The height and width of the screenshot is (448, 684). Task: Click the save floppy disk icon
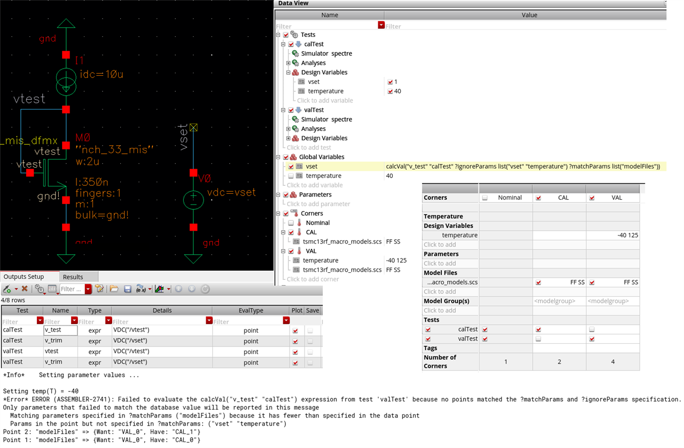coord(128,289)
